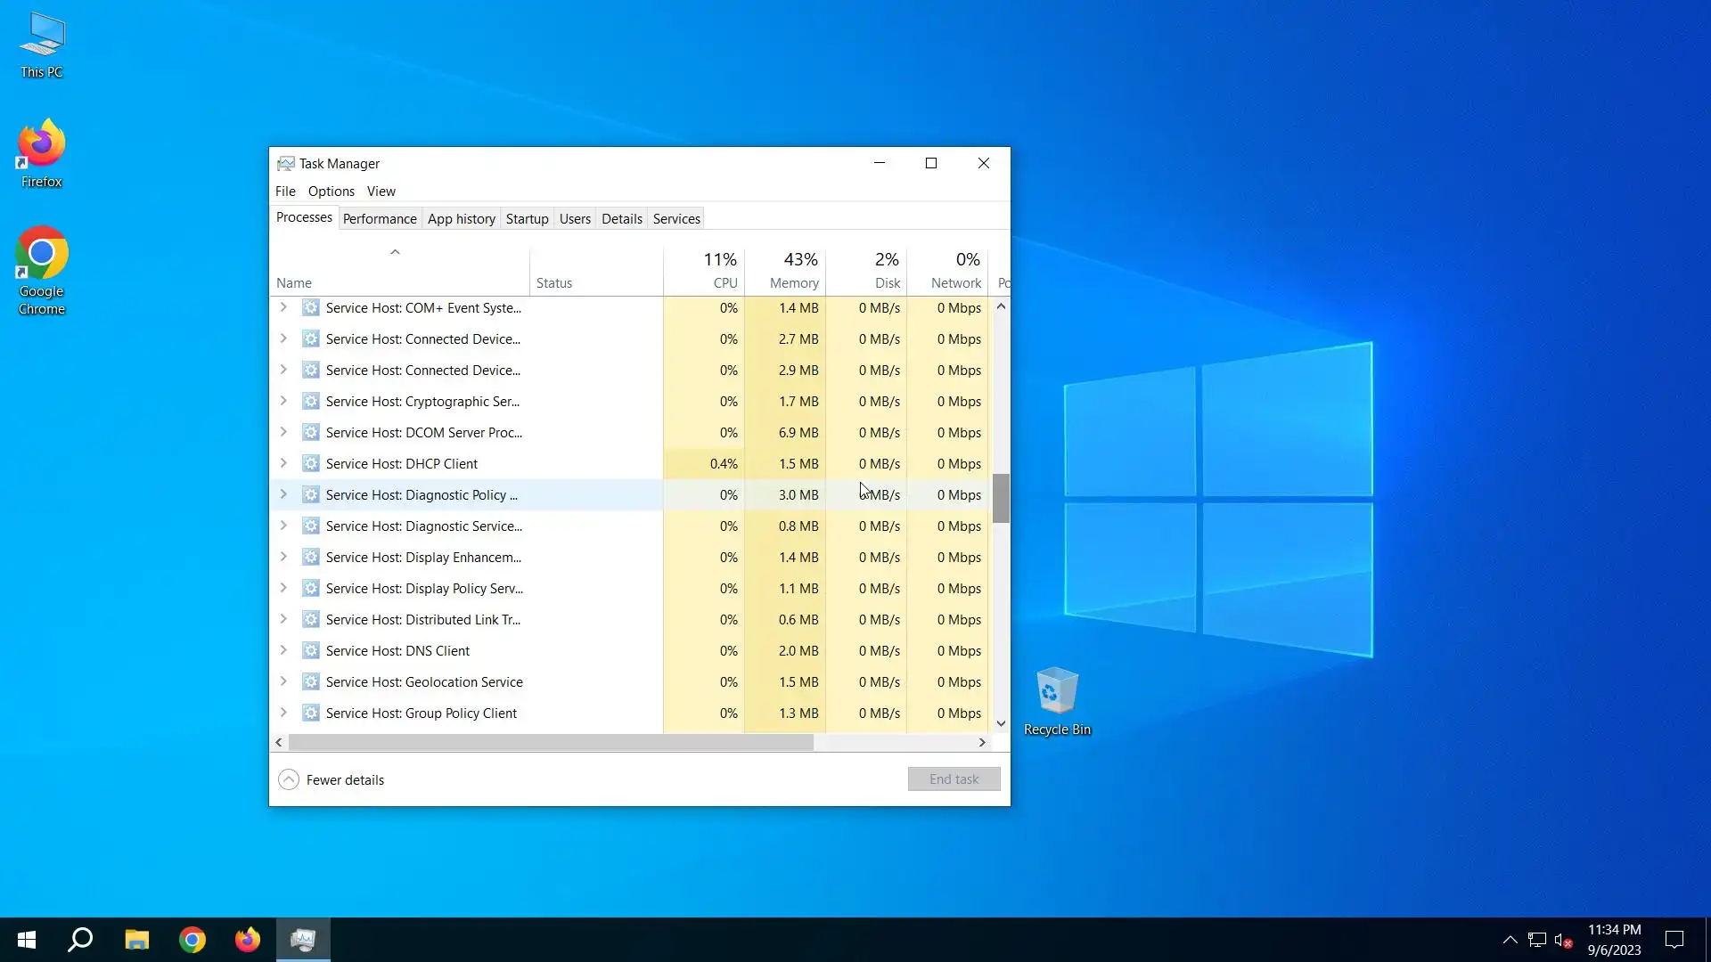Viewport: 1711px width, 962px height.
Task: Expand Service Host: DNS Client row
Action: tap(283, 650)
